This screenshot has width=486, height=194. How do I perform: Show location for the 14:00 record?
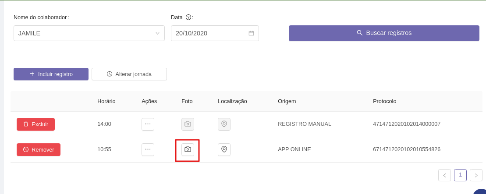224,124
